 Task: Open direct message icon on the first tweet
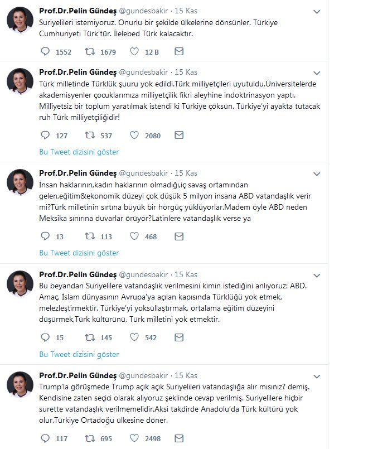click(178, 52)
